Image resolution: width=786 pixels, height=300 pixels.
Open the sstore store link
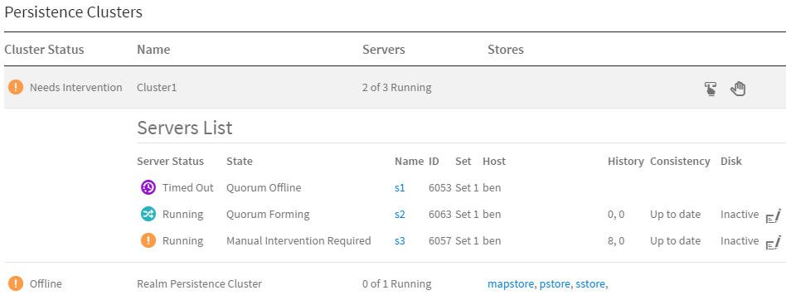coord(590,284)
